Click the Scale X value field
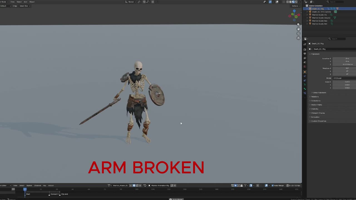Image resolution: width=356 pixels, height=200 pixels. click(x=344, y=82)
